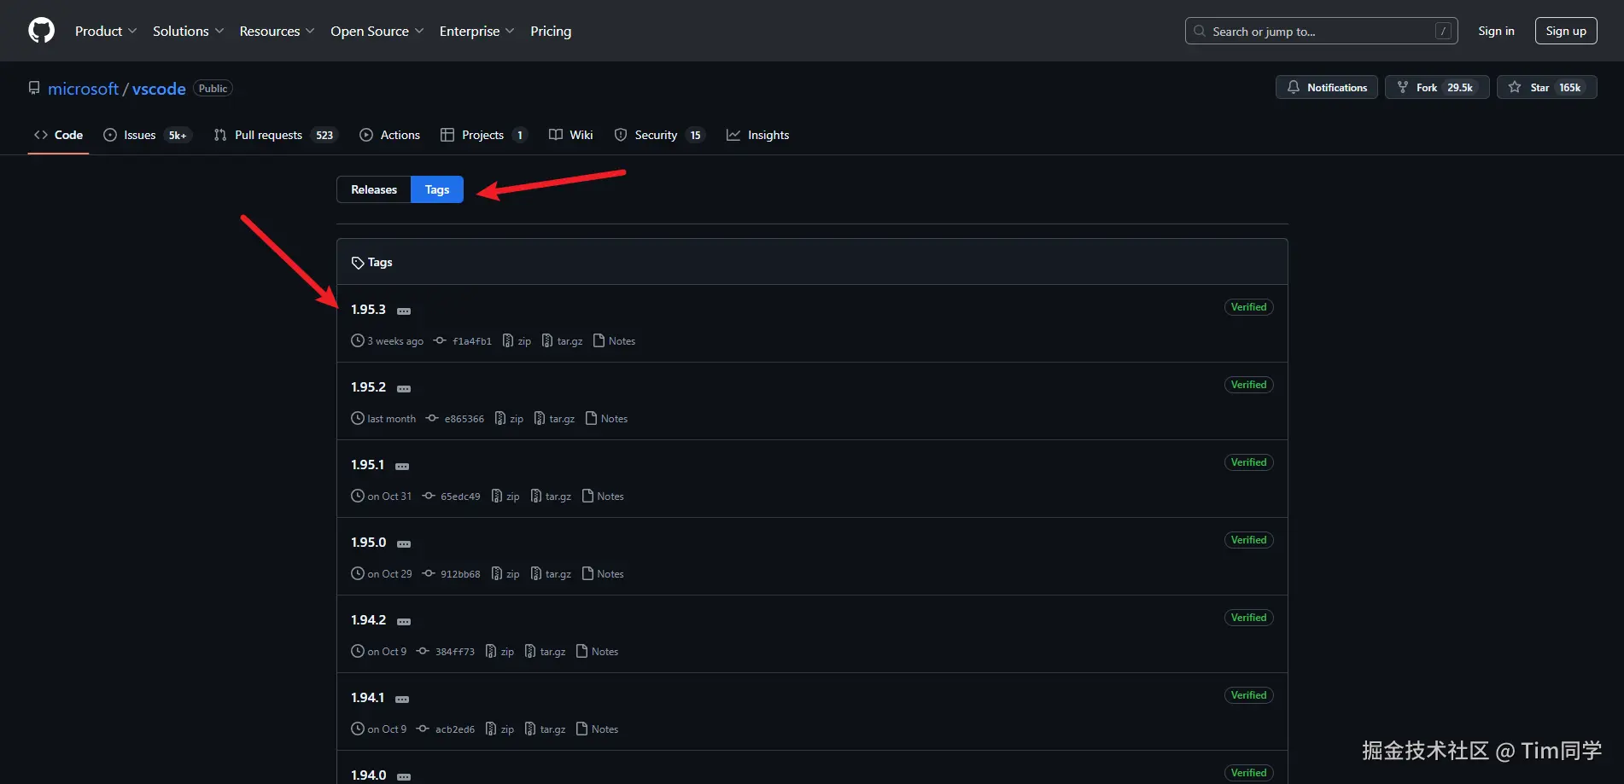The image size is (1624, 784).
Task: Expand the Solutions menu
Action: (x=188, y=31)
